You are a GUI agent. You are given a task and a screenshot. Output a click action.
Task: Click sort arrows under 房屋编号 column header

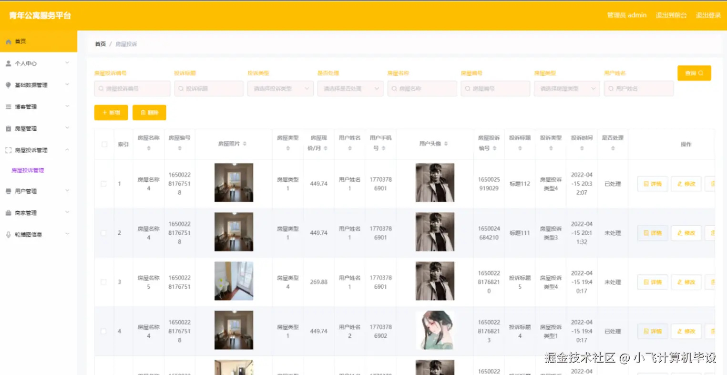pyautogui.click(x=180, y=148)
